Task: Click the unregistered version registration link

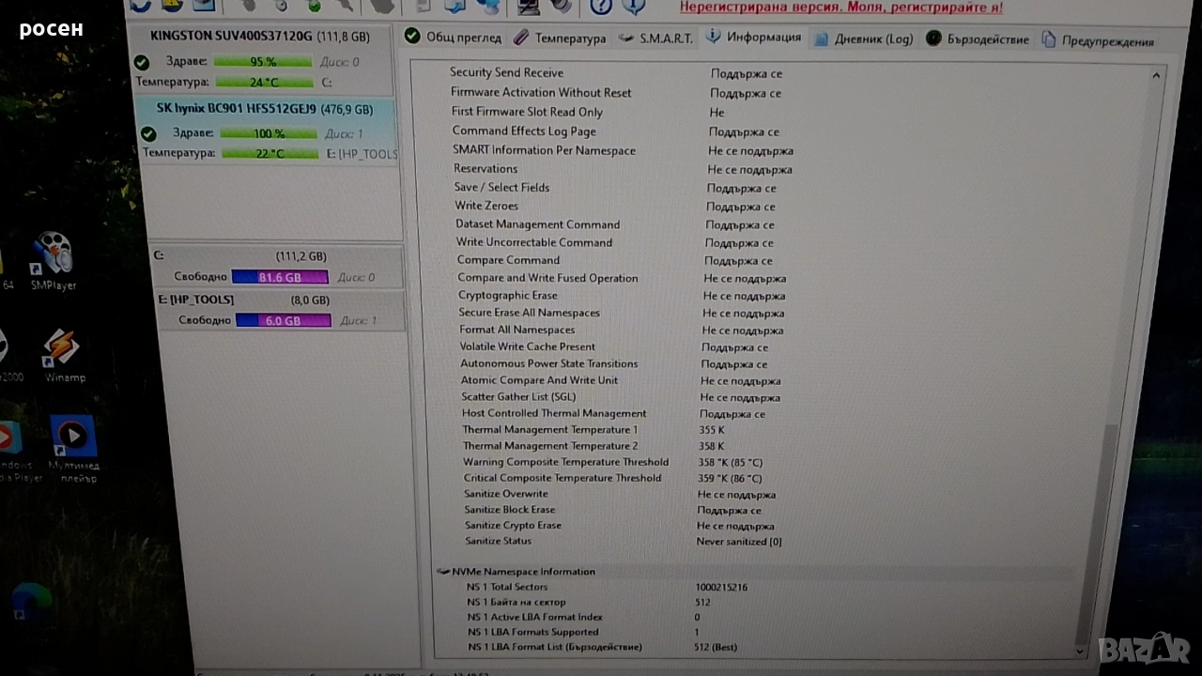Action: click(840, 8)
